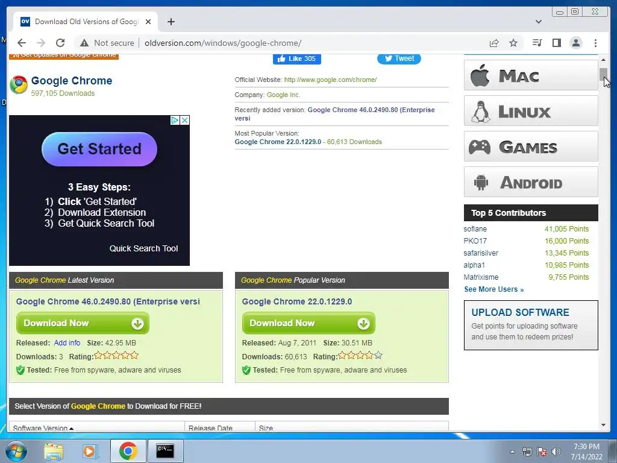Download Now for Chrome 22.0.1229.0
Viewport: 617px width, 463px height.
click(x=308, y=323)
